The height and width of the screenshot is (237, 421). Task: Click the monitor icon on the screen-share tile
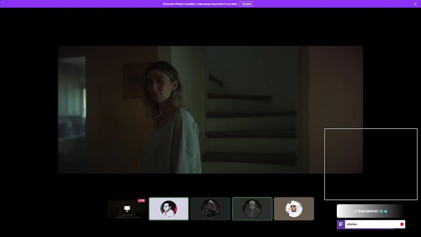click(x=127, y=208)
